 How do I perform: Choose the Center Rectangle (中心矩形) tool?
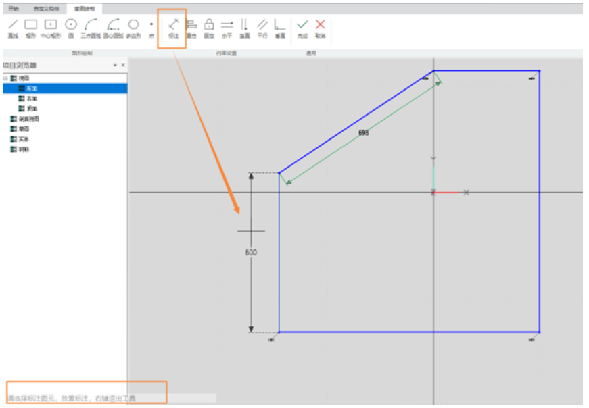[51, 28]
